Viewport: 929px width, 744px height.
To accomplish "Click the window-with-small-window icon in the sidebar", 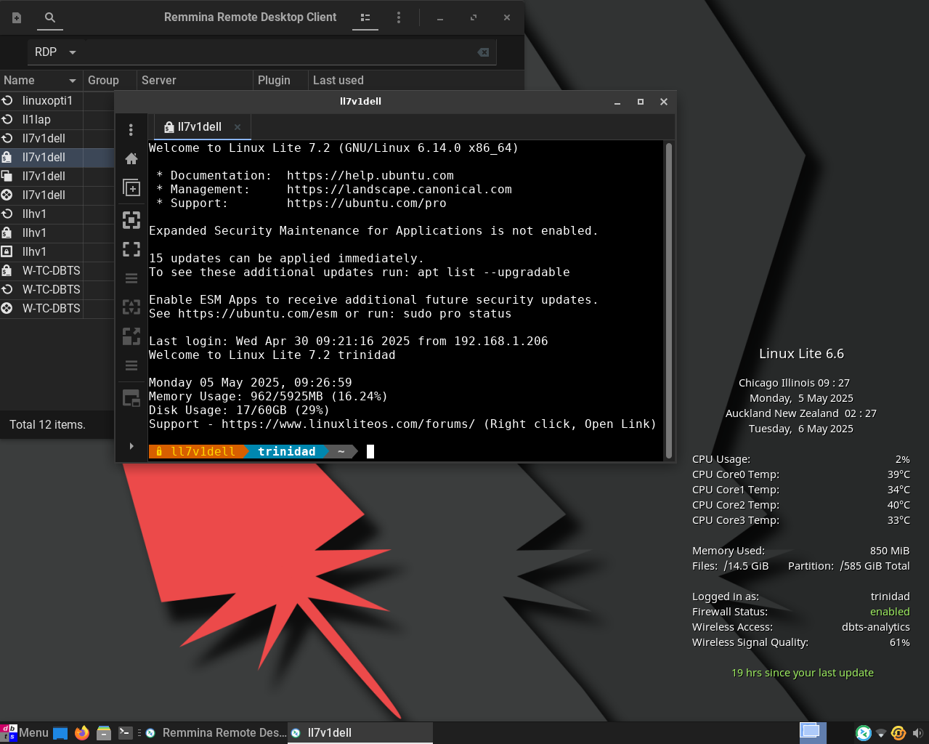I will coord(131,397).
